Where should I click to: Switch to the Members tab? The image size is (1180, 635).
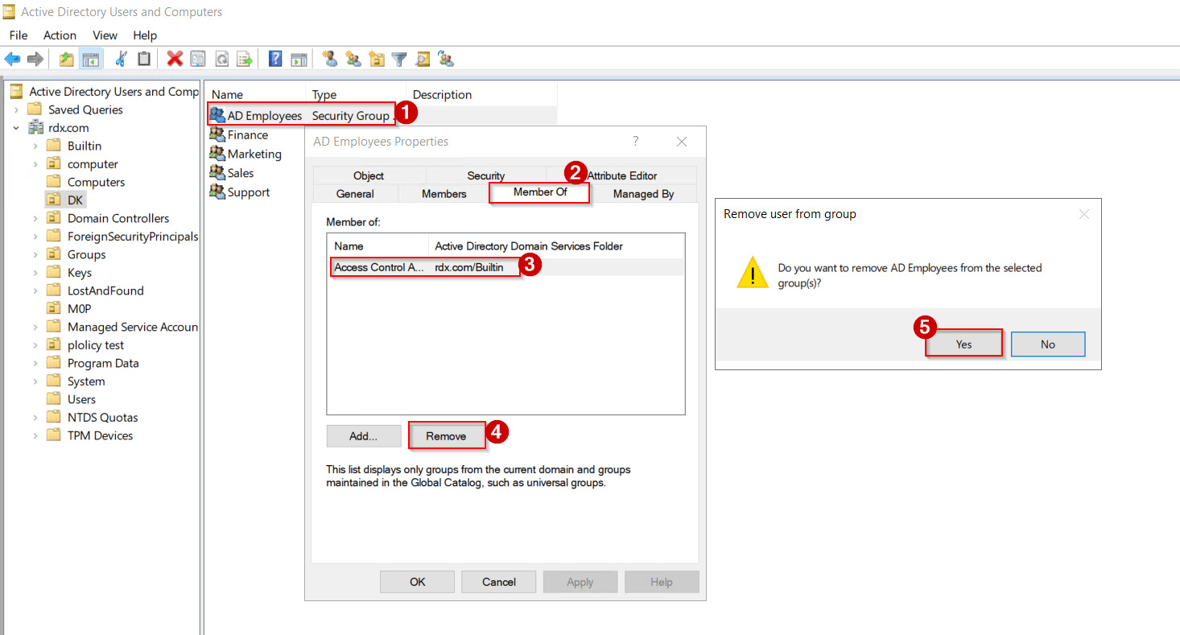point(443,193)
